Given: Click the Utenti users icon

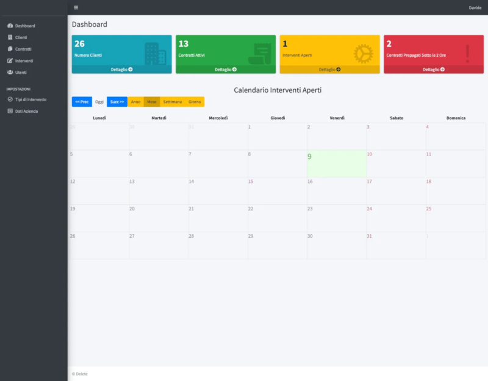Looking at the screenshot, I should pos(10,72).
